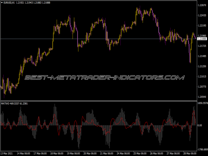Click the current price tag 1.21888
This screenshot has width=208, height=156.
pyautogui.click(x=201, y=39)
